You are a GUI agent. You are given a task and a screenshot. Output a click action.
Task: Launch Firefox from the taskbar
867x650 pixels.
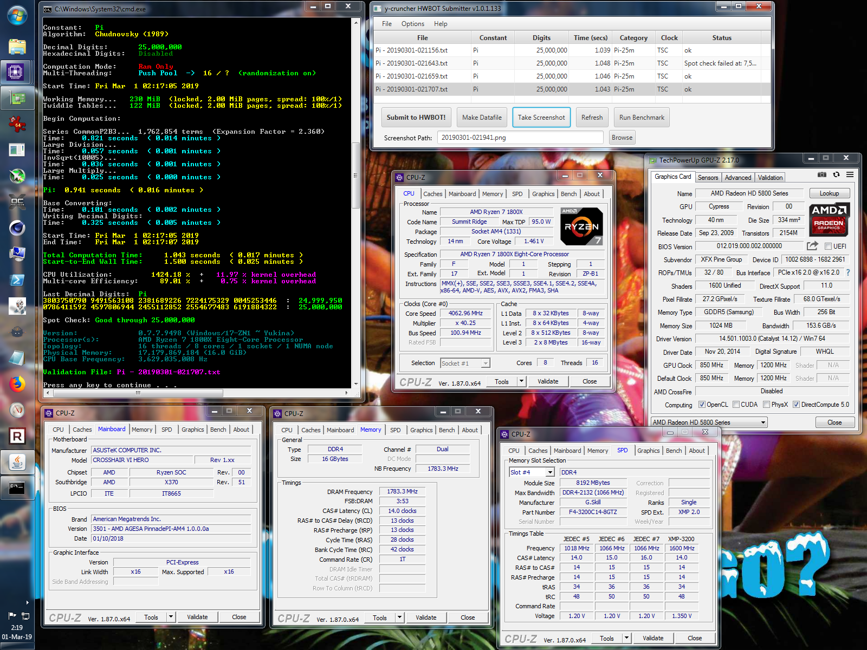[x=17, y=384]
